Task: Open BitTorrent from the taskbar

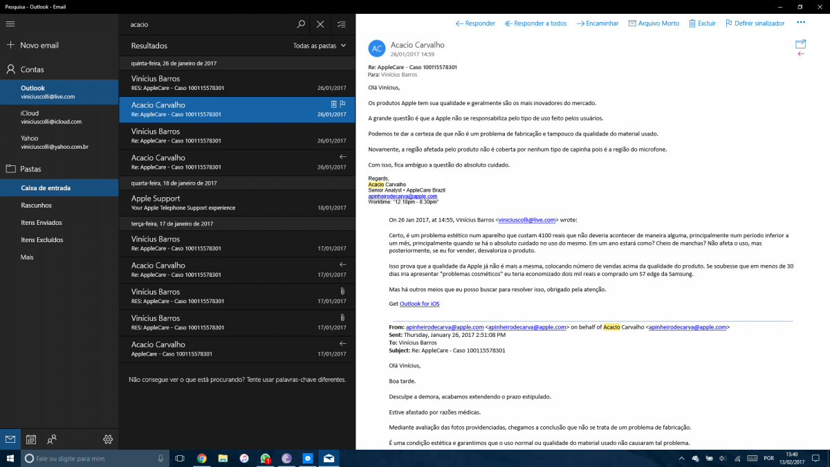Action: click(286, 458)
